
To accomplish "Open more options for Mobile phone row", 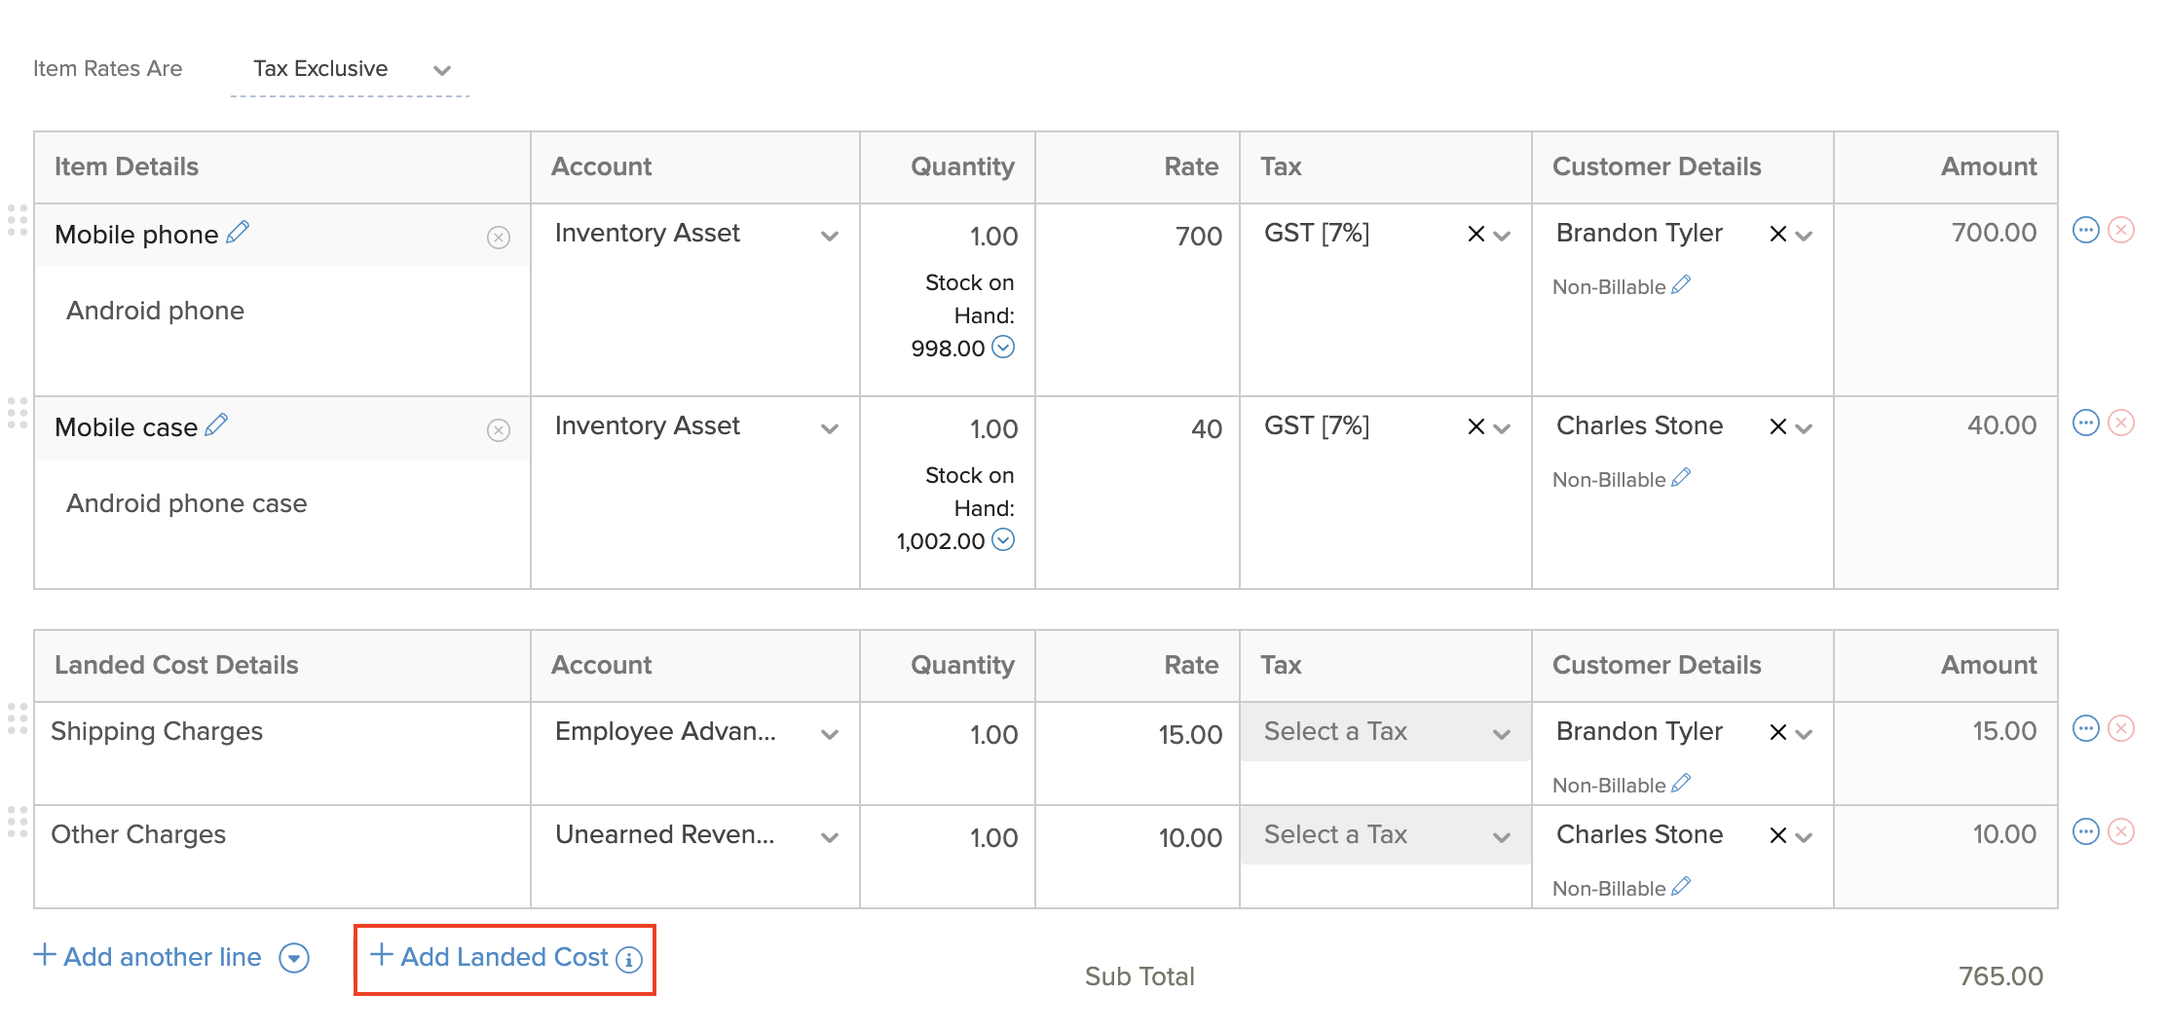I will pos(2086,231).
